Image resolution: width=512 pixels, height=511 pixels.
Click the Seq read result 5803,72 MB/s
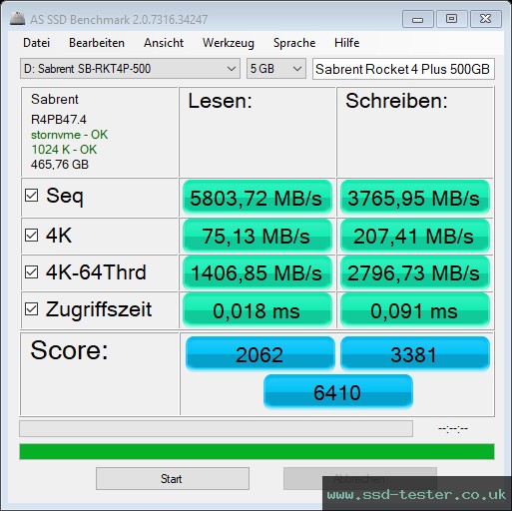(257, 198)
